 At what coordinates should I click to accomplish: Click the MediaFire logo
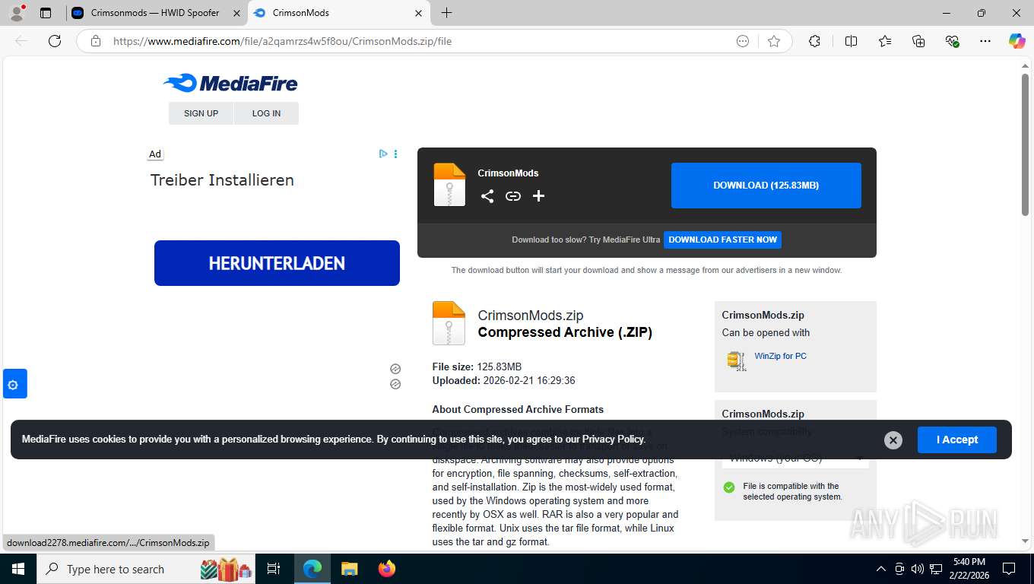(x=230, y=83)
